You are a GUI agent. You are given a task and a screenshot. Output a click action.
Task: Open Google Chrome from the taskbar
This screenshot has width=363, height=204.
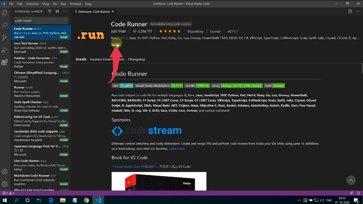(86, 200)
